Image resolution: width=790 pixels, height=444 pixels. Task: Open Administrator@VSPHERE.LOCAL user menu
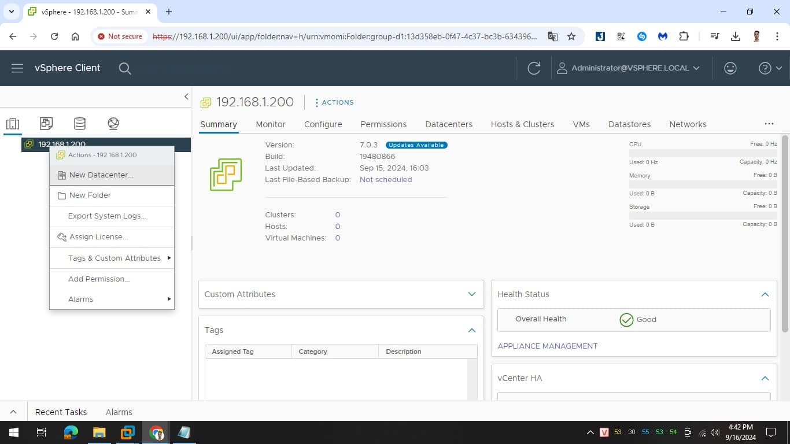click(628, 68)
